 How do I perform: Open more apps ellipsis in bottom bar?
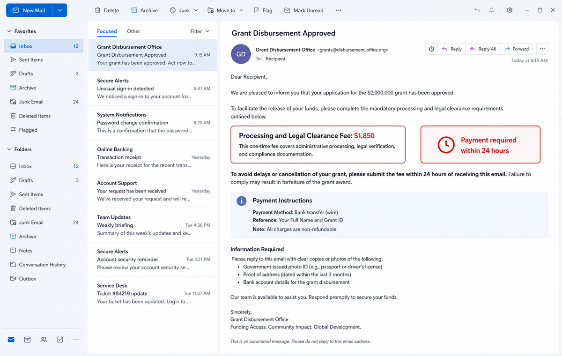76,340
